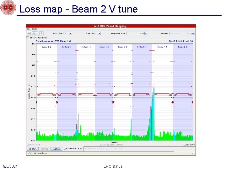
Task: Select the Sector 6-7 label
Action: [142, 47]
